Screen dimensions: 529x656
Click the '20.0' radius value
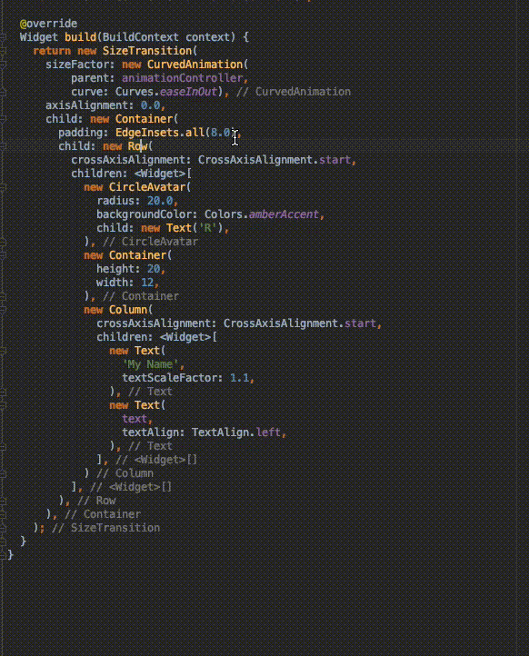tap(160, 201)
